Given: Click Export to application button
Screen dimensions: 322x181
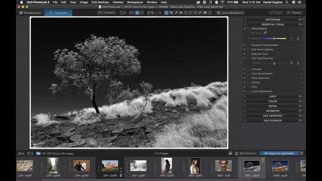Looking at the screenshot, I should (x=279, y=153).
